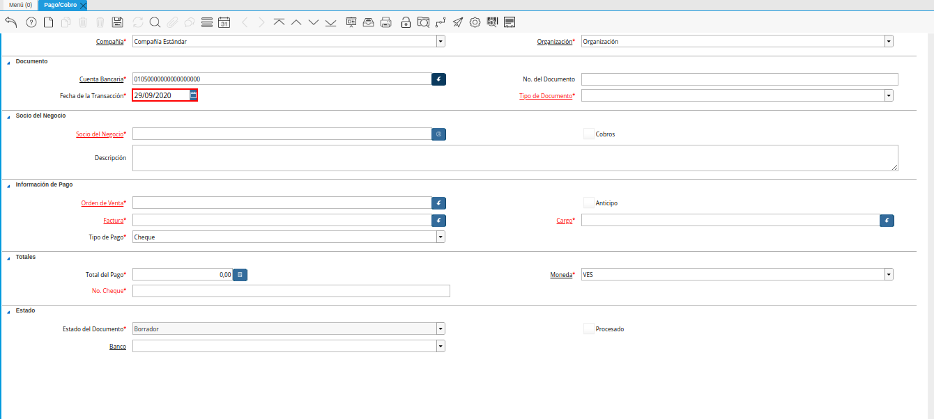Print using the printer toolbar icon
The image size is (934, 419).
pos(385,22)
